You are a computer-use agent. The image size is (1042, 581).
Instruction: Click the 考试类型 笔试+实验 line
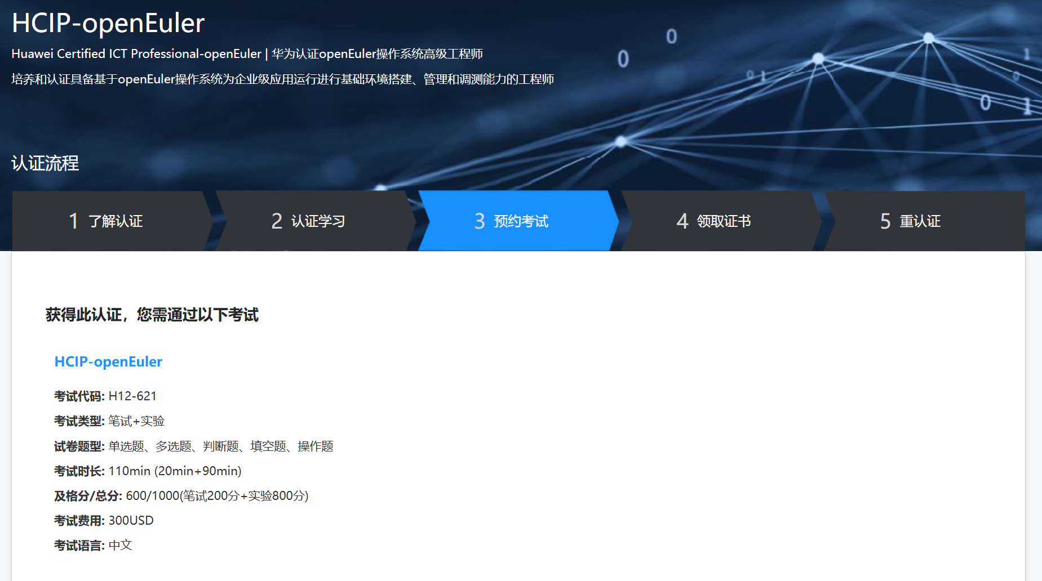109,421
